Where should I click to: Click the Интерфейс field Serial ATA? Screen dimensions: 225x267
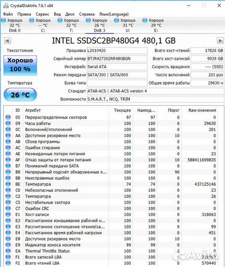coord(117,67)
